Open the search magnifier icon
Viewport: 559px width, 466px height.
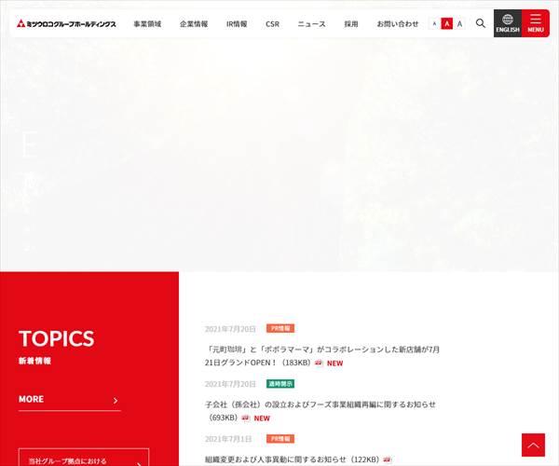[x=480, y=23]
